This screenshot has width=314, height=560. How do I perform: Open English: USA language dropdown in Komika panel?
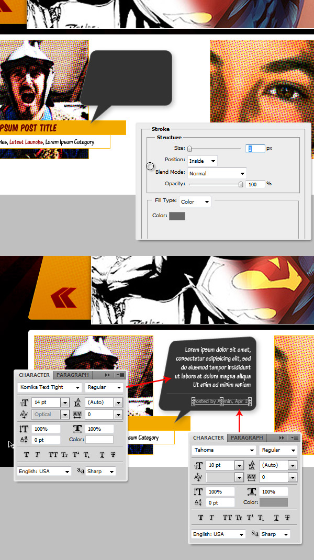pyautogui.click(x=44, y=472)
